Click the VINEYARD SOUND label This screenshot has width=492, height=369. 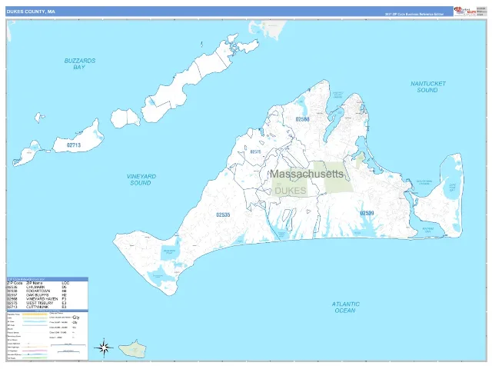pos(141,179)
